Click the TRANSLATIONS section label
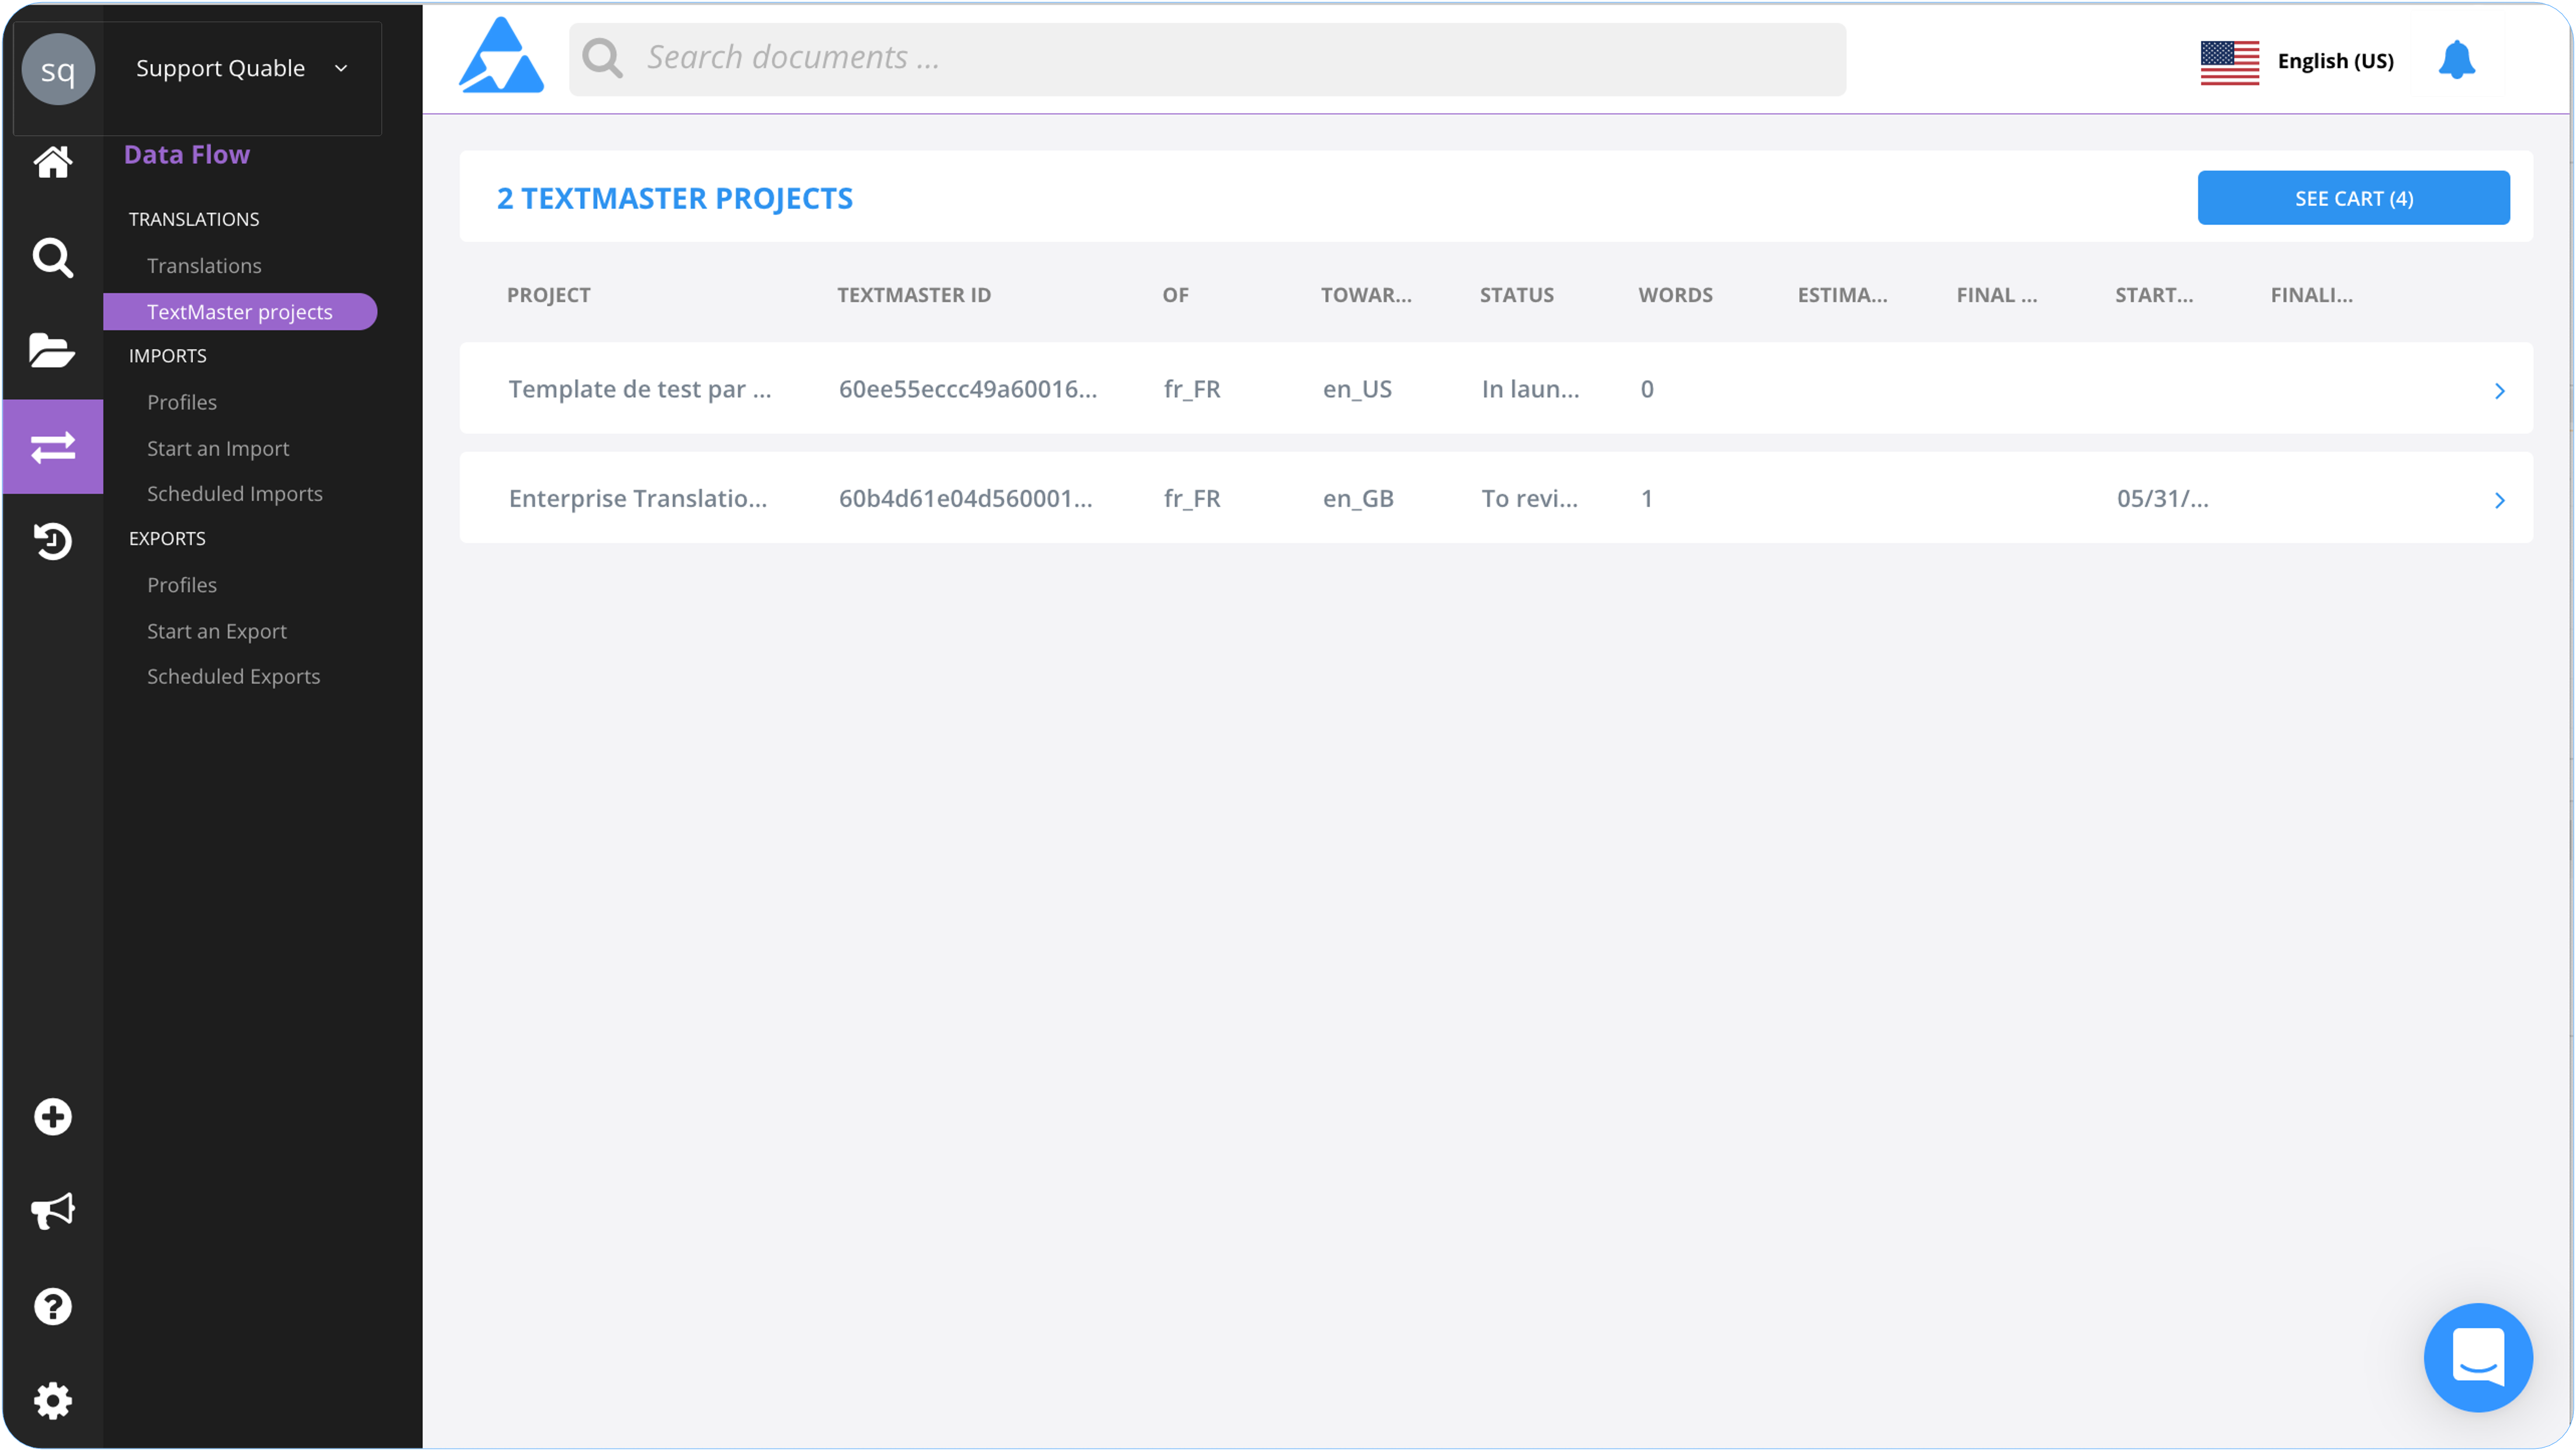This screenshot has width=2576, height=1451. [x=194, y=219]
